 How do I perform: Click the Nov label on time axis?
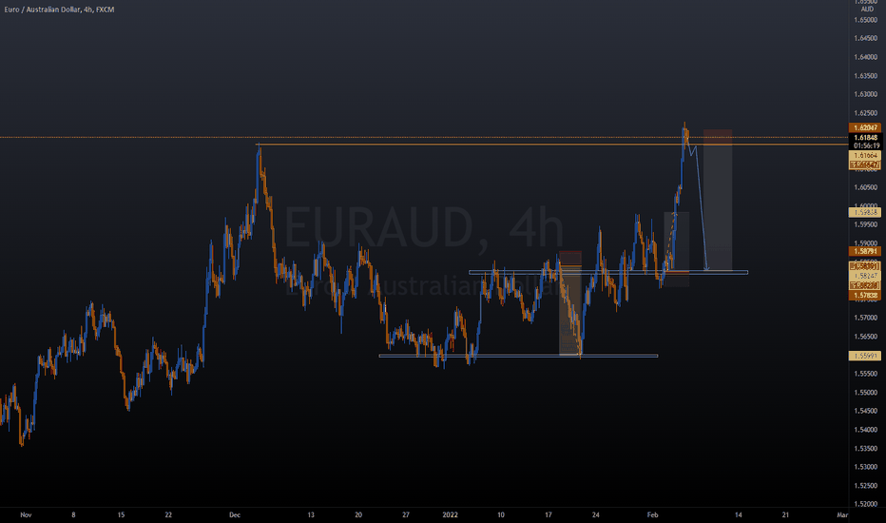26,515
